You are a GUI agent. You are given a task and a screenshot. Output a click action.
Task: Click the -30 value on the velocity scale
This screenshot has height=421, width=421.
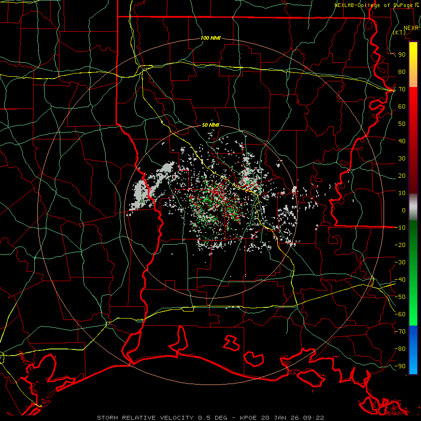tap(400, 262)
